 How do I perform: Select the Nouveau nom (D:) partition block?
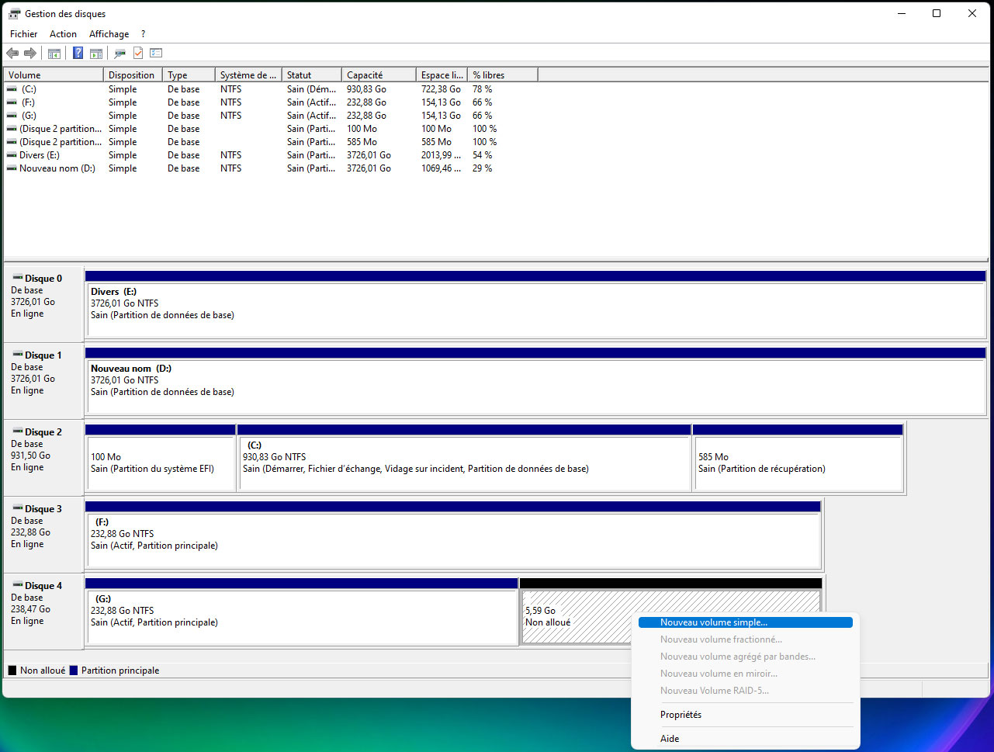535,381
